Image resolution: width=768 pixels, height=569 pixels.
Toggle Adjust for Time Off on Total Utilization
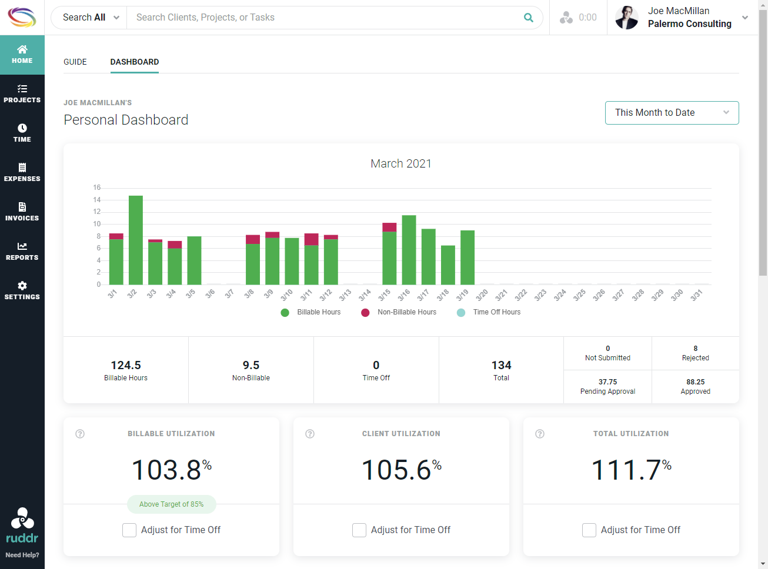click(x=589, y=530)
